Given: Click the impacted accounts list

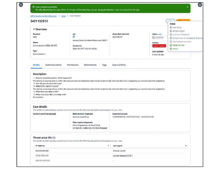Looking at the screenshot, I should (133, 117).
